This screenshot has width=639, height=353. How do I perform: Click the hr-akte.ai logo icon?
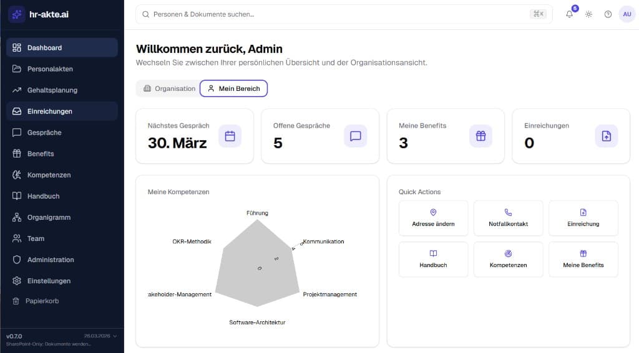(17, 14)
